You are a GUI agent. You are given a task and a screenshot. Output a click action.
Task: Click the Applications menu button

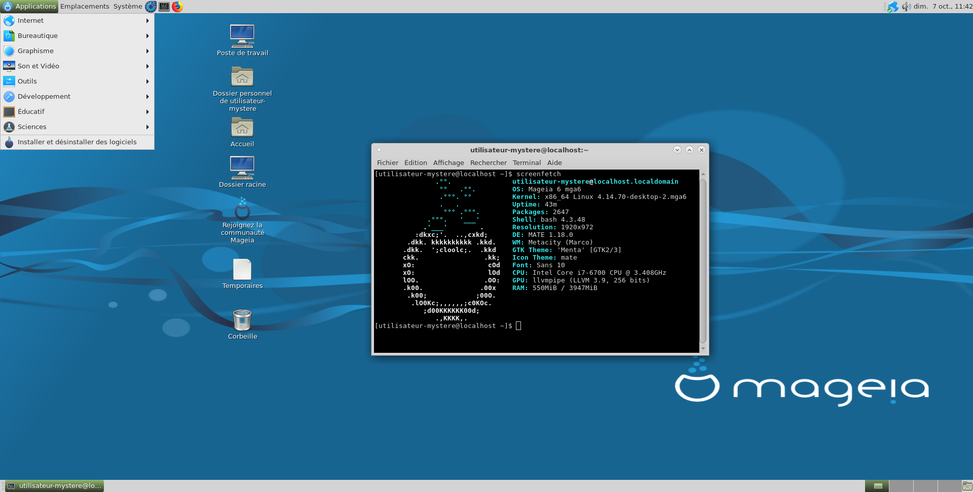tap(29, 7)
